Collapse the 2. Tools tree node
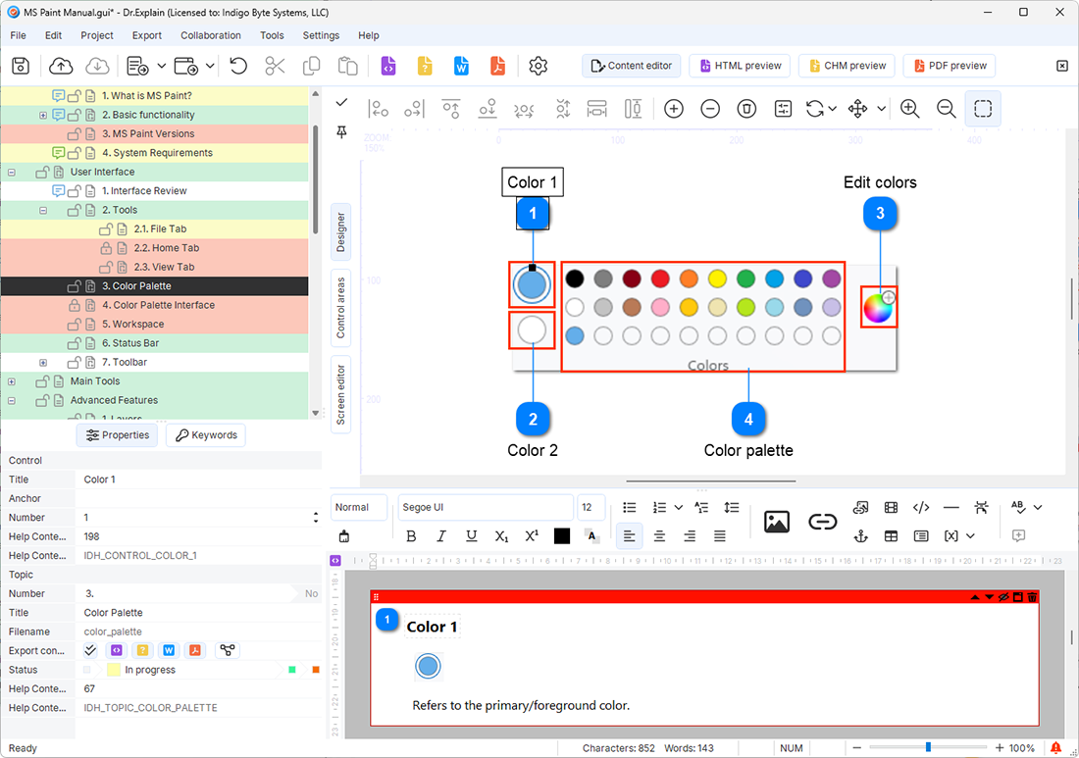Image resolution: width=1079 pixels, height=758 pixels. 42,210
